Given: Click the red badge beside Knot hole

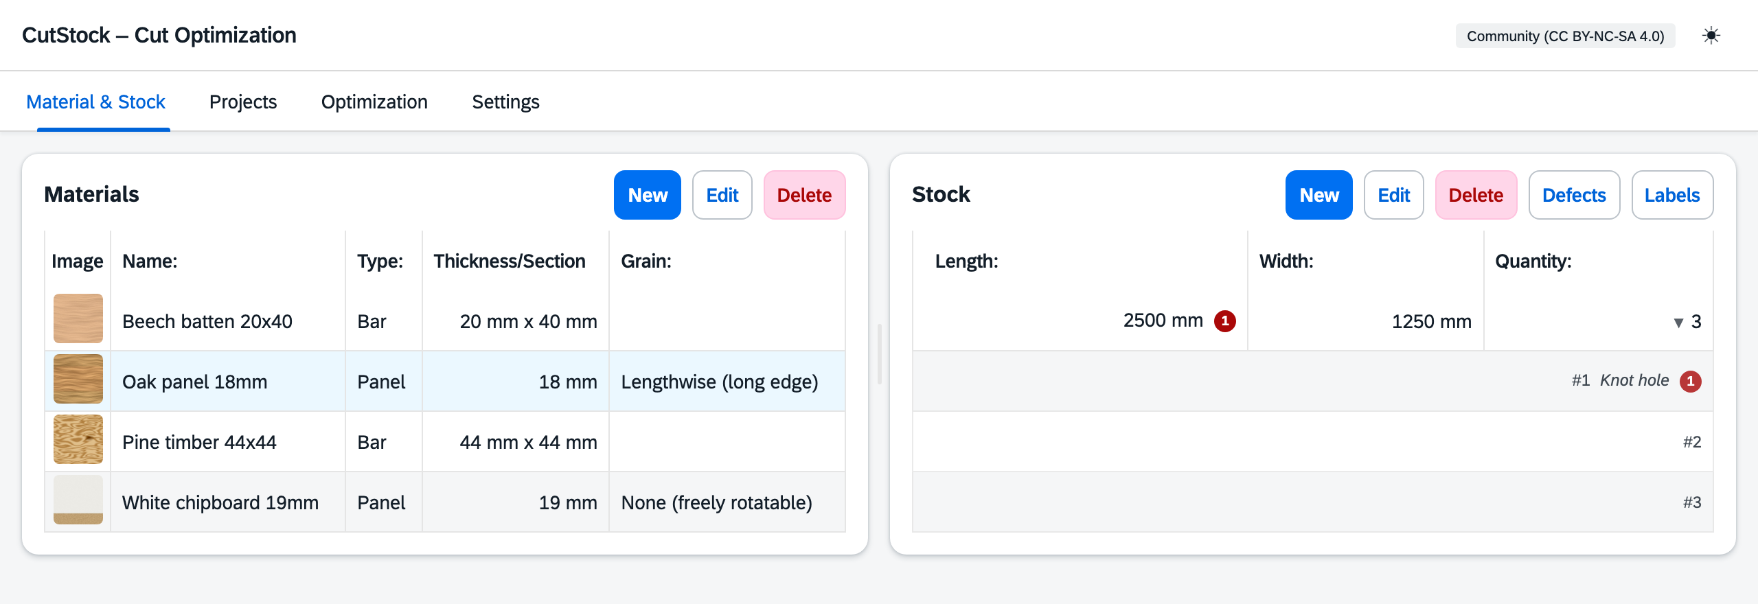Looking at the screenshot, I should pyautogui.click(x=1691, y=381).
